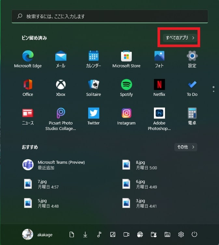Image resolution: width=219 pixels, height=245 pixels.
Task: Open the Twitter app
Action: [x=93, y=116]
